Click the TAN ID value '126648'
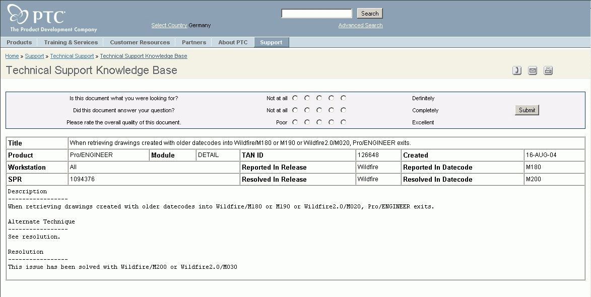Screen dimensions: 591x297 pos(368,155)
